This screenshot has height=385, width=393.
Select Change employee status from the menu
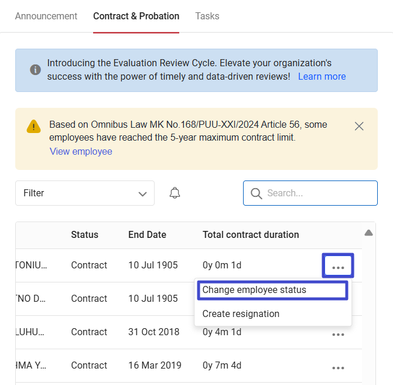pyautogui.click(x=254, y=290)
